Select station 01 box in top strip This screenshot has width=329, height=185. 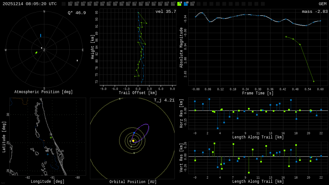[70, 4]
